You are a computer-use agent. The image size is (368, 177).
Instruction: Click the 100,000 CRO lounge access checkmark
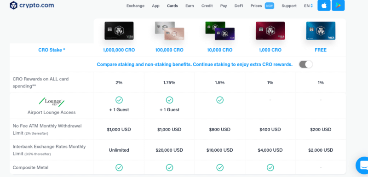coord(169,100)
